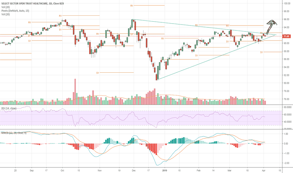Click the Apr date axis label
293x173 pixels.
[x=264, y=170]
